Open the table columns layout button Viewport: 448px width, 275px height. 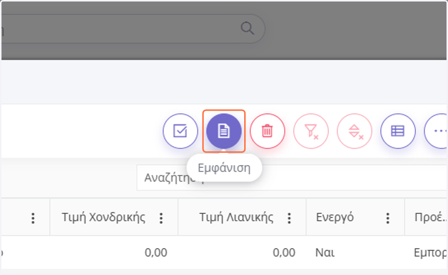click(x=398, y=131)
